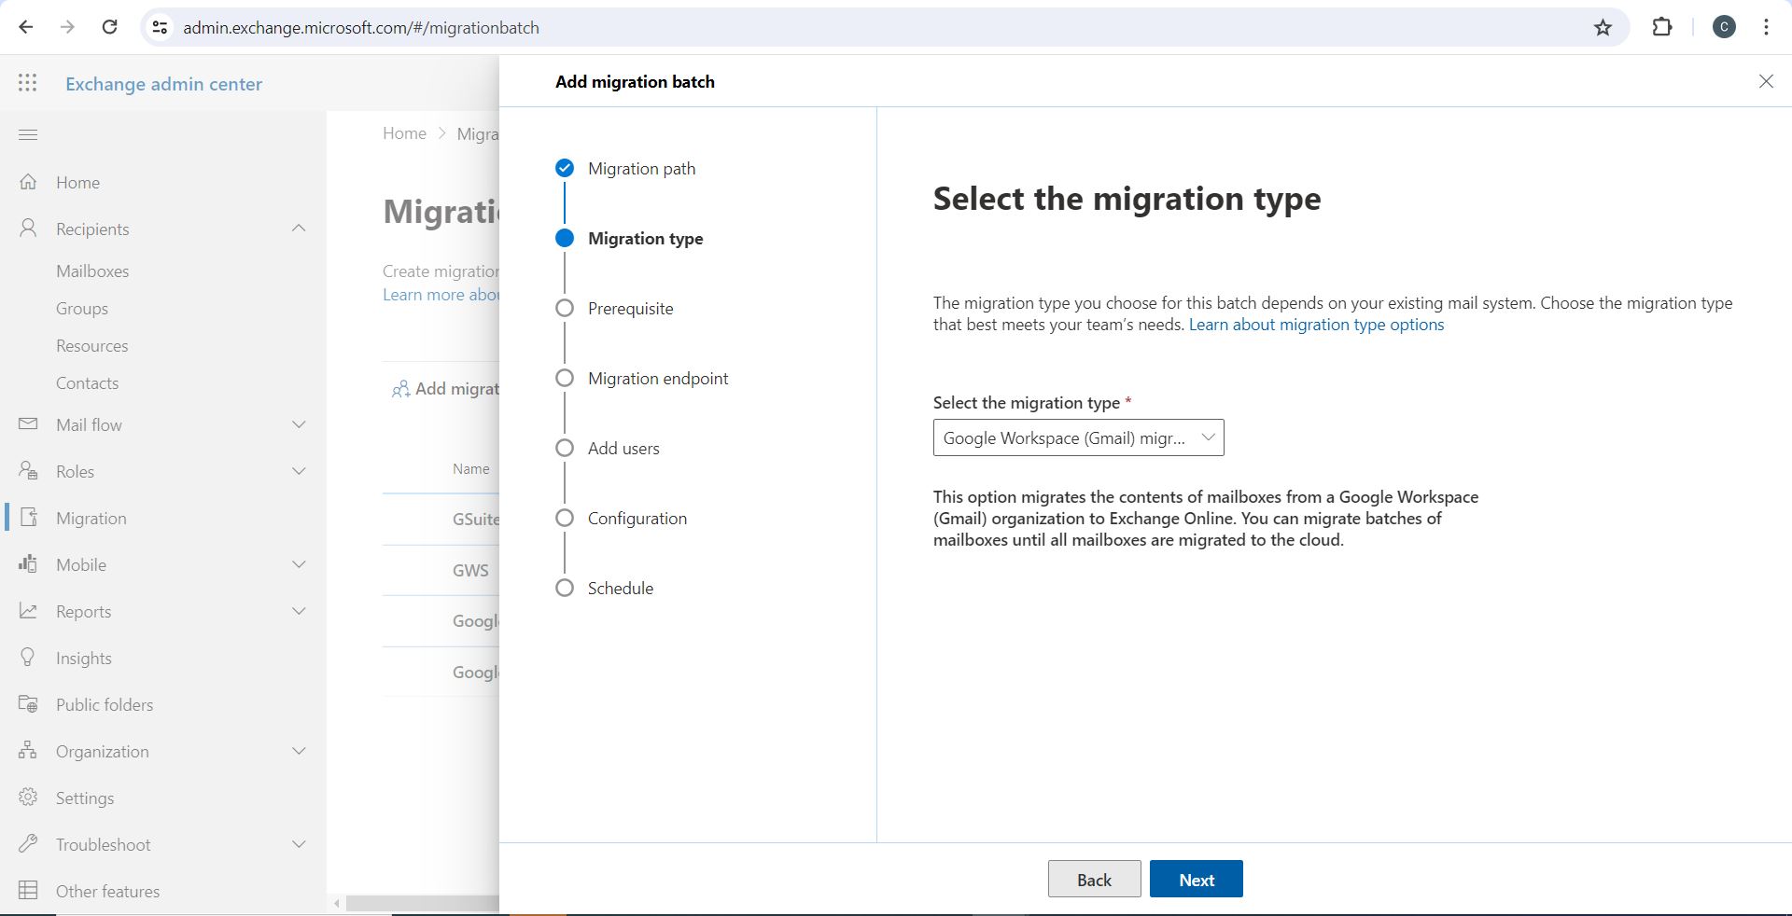Click the Next button

pyautogui.click(x=1196, y=880)
